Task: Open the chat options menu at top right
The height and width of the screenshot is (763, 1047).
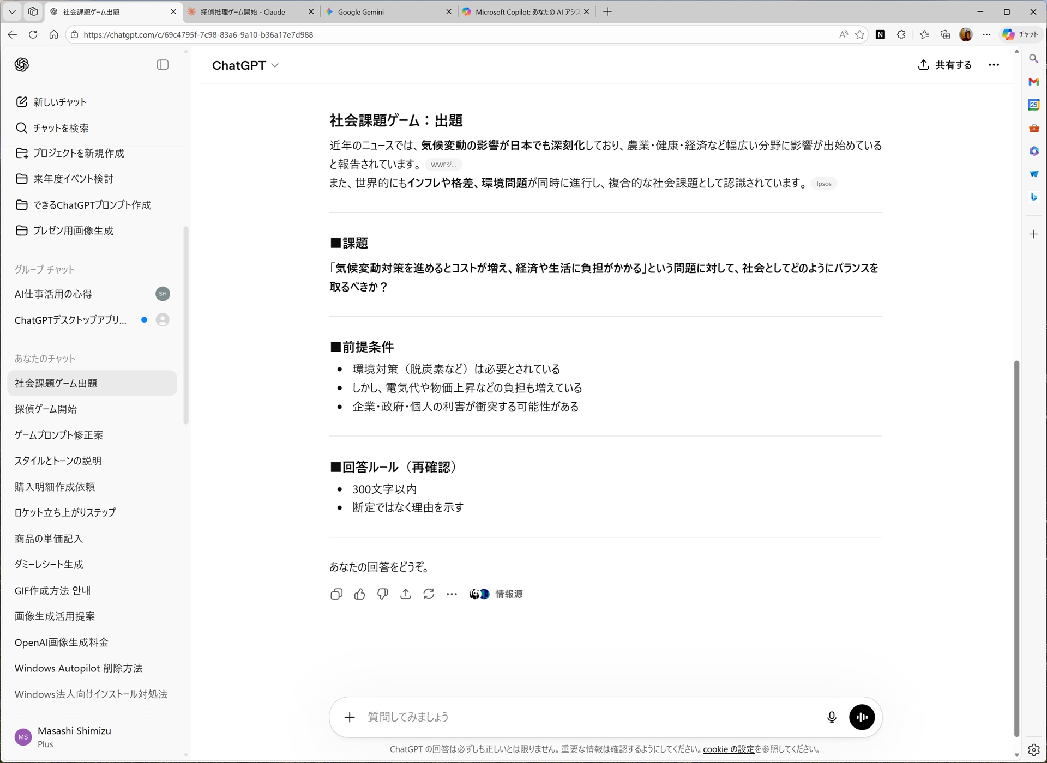Action: point(994,64)
